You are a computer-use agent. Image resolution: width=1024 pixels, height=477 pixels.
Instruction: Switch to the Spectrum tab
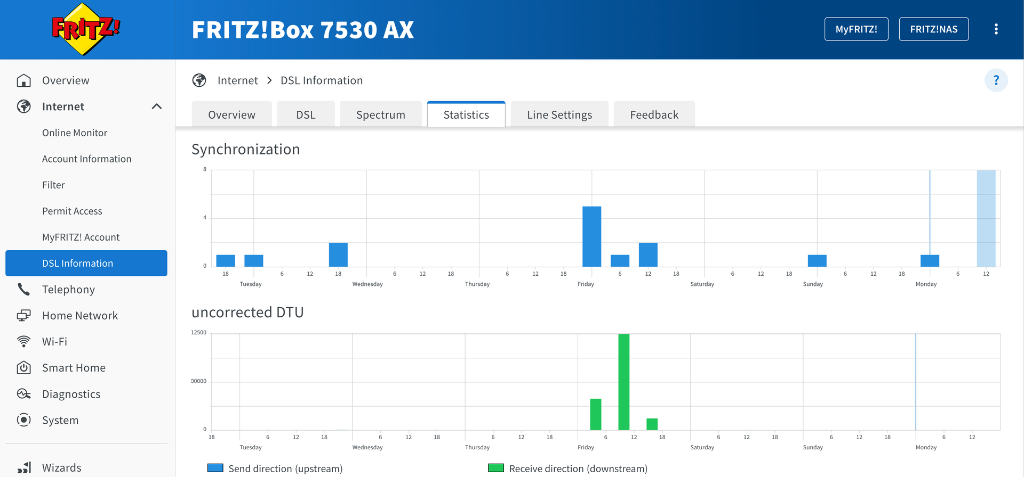(x=380, y=115)
